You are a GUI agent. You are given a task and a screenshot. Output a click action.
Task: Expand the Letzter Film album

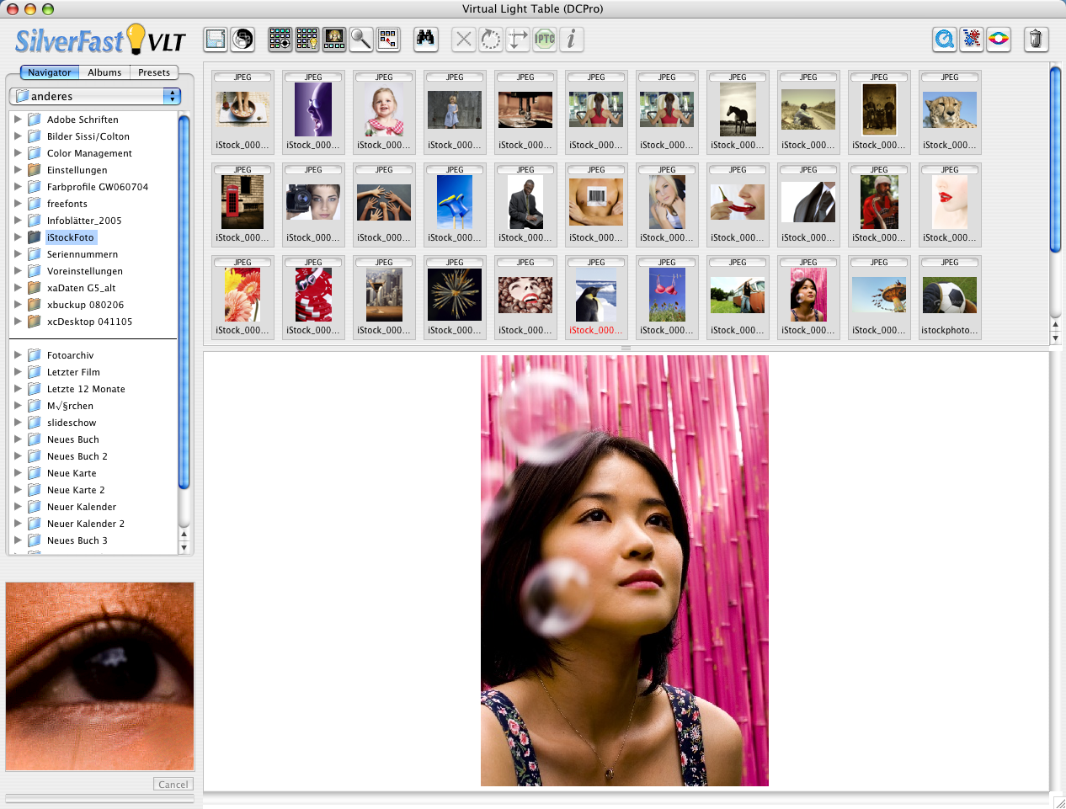(x=18, y=372)
